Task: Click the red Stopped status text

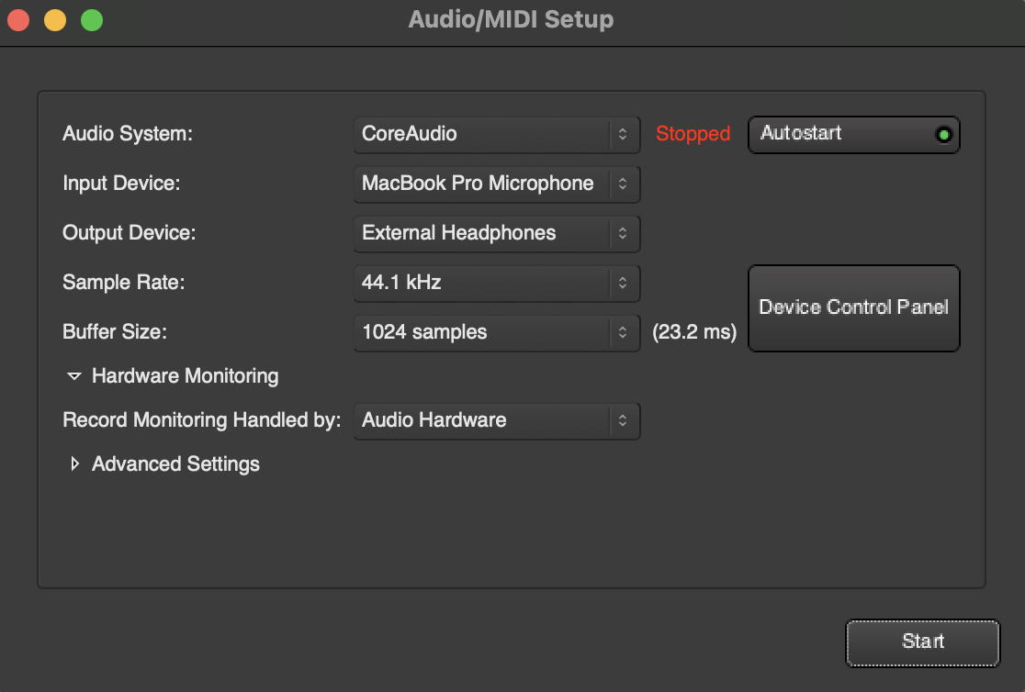Action: tap(693, 134)
